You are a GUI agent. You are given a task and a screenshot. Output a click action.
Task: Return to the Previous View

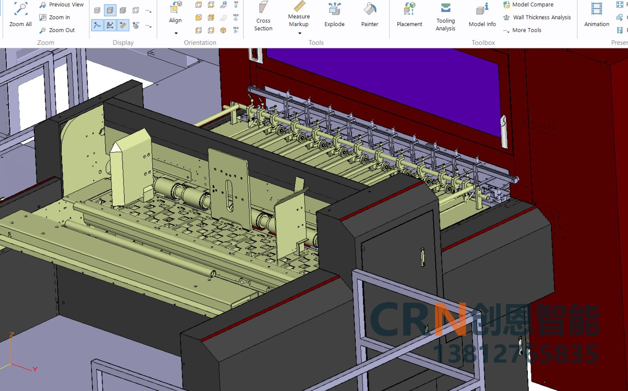(x=61, y=5)
